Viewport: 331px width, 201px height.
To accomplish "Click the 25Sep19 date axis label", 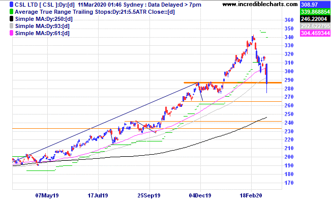I will coord(149,195).
